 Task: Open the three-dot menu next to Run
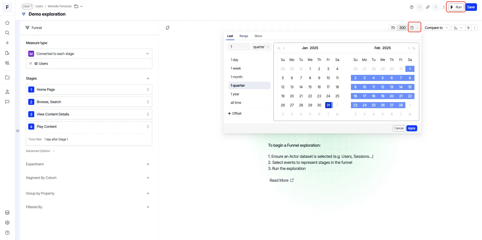point(444,7)
